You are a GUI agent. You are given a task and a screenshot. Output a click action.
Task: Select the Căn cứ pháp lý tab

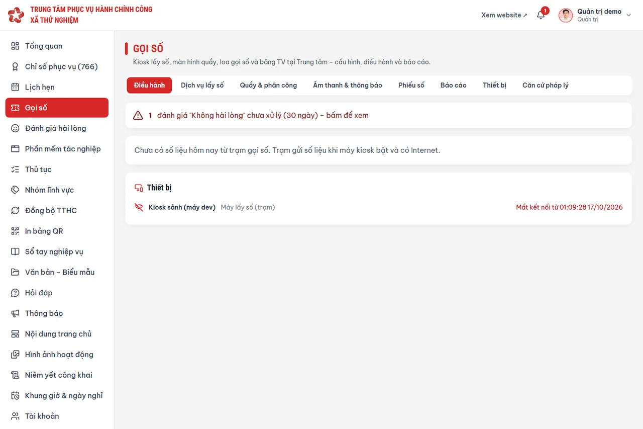(x=546, y=85)
